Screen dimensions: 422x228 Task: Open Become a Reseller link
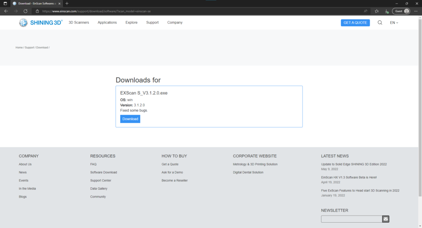(174, 180)
